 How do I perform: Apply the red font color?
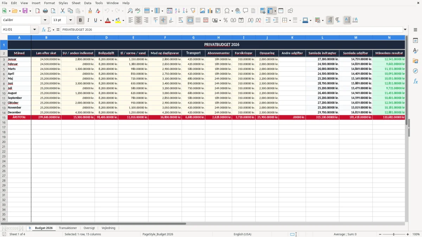coord(108,20)
